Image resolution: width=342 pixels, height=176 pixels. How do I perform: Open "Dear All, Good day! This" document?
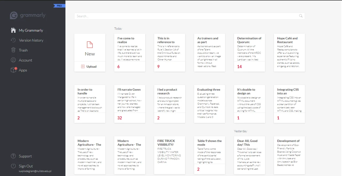tap(249, 155)
